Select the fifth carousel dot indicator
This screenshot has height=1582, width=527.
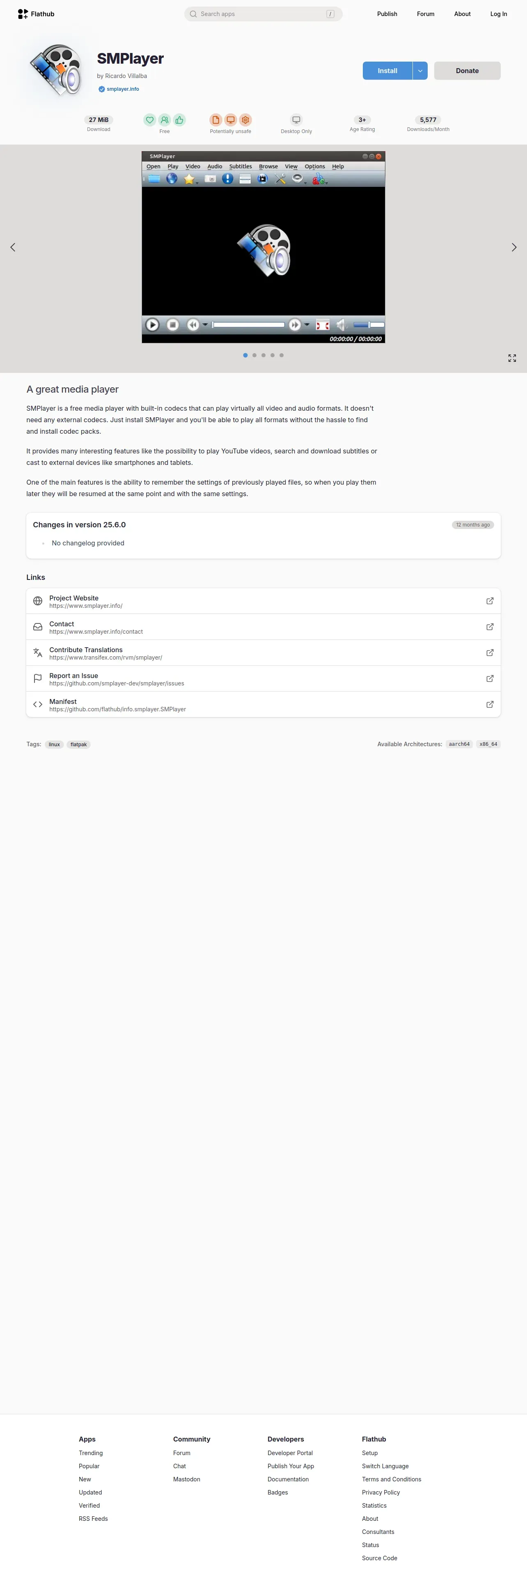(x=282, y=355)
